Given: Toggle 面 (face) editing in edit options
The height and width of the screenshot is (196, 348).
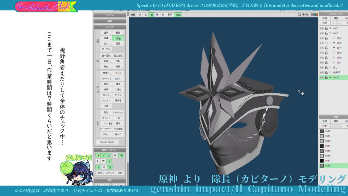Looking at the screenshot, I should [110, 167].
